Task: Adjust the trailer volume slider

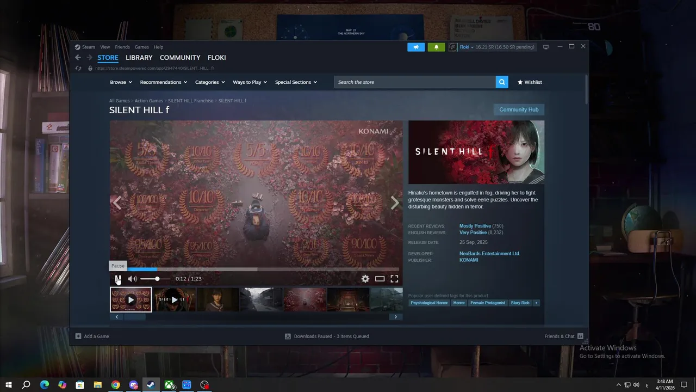Action: (155, 279)
